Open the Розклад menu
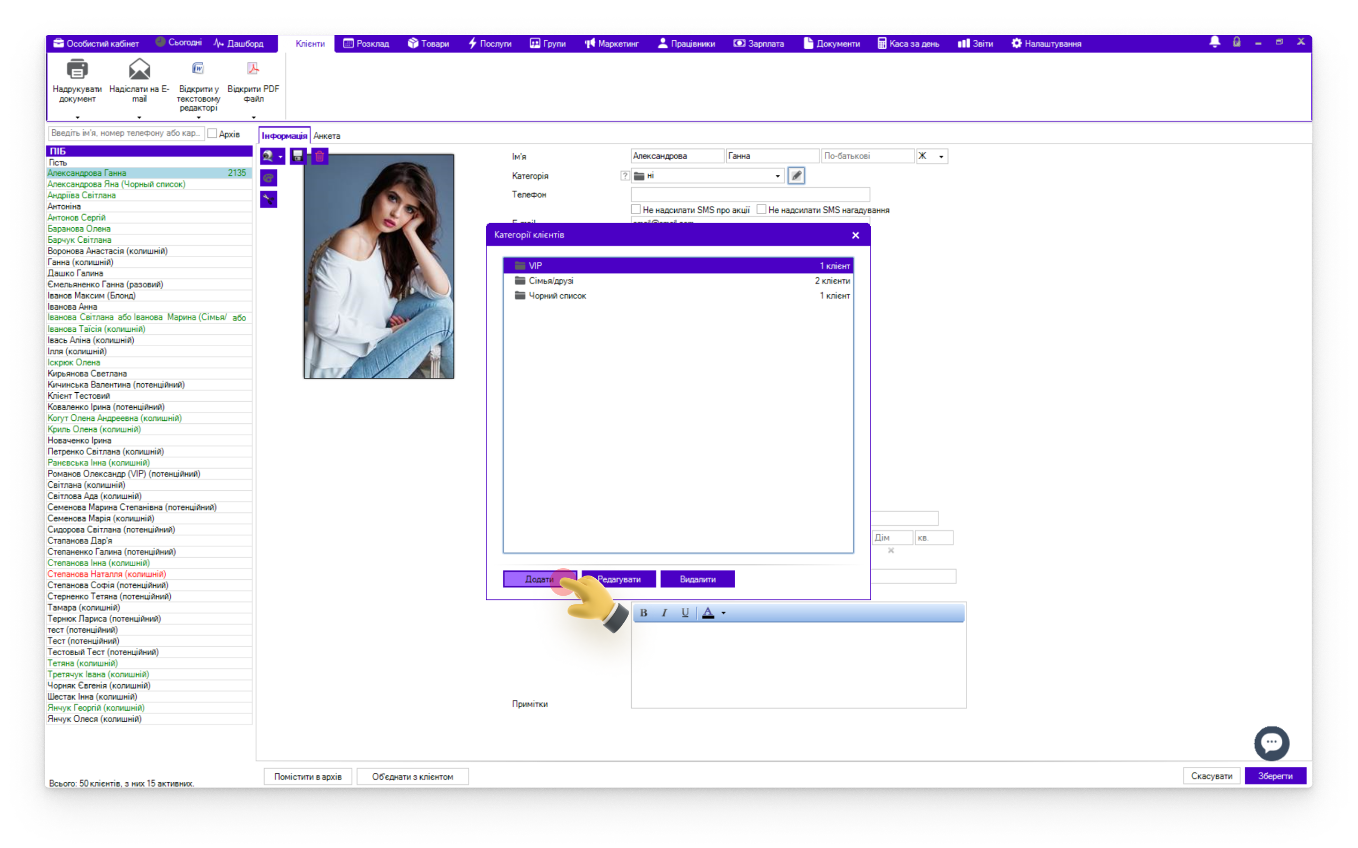1358x848 pixels. point(366,43)
